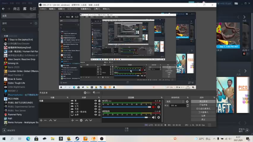
Task: Click the Steam library search magnifier
Action: [4, 30]
